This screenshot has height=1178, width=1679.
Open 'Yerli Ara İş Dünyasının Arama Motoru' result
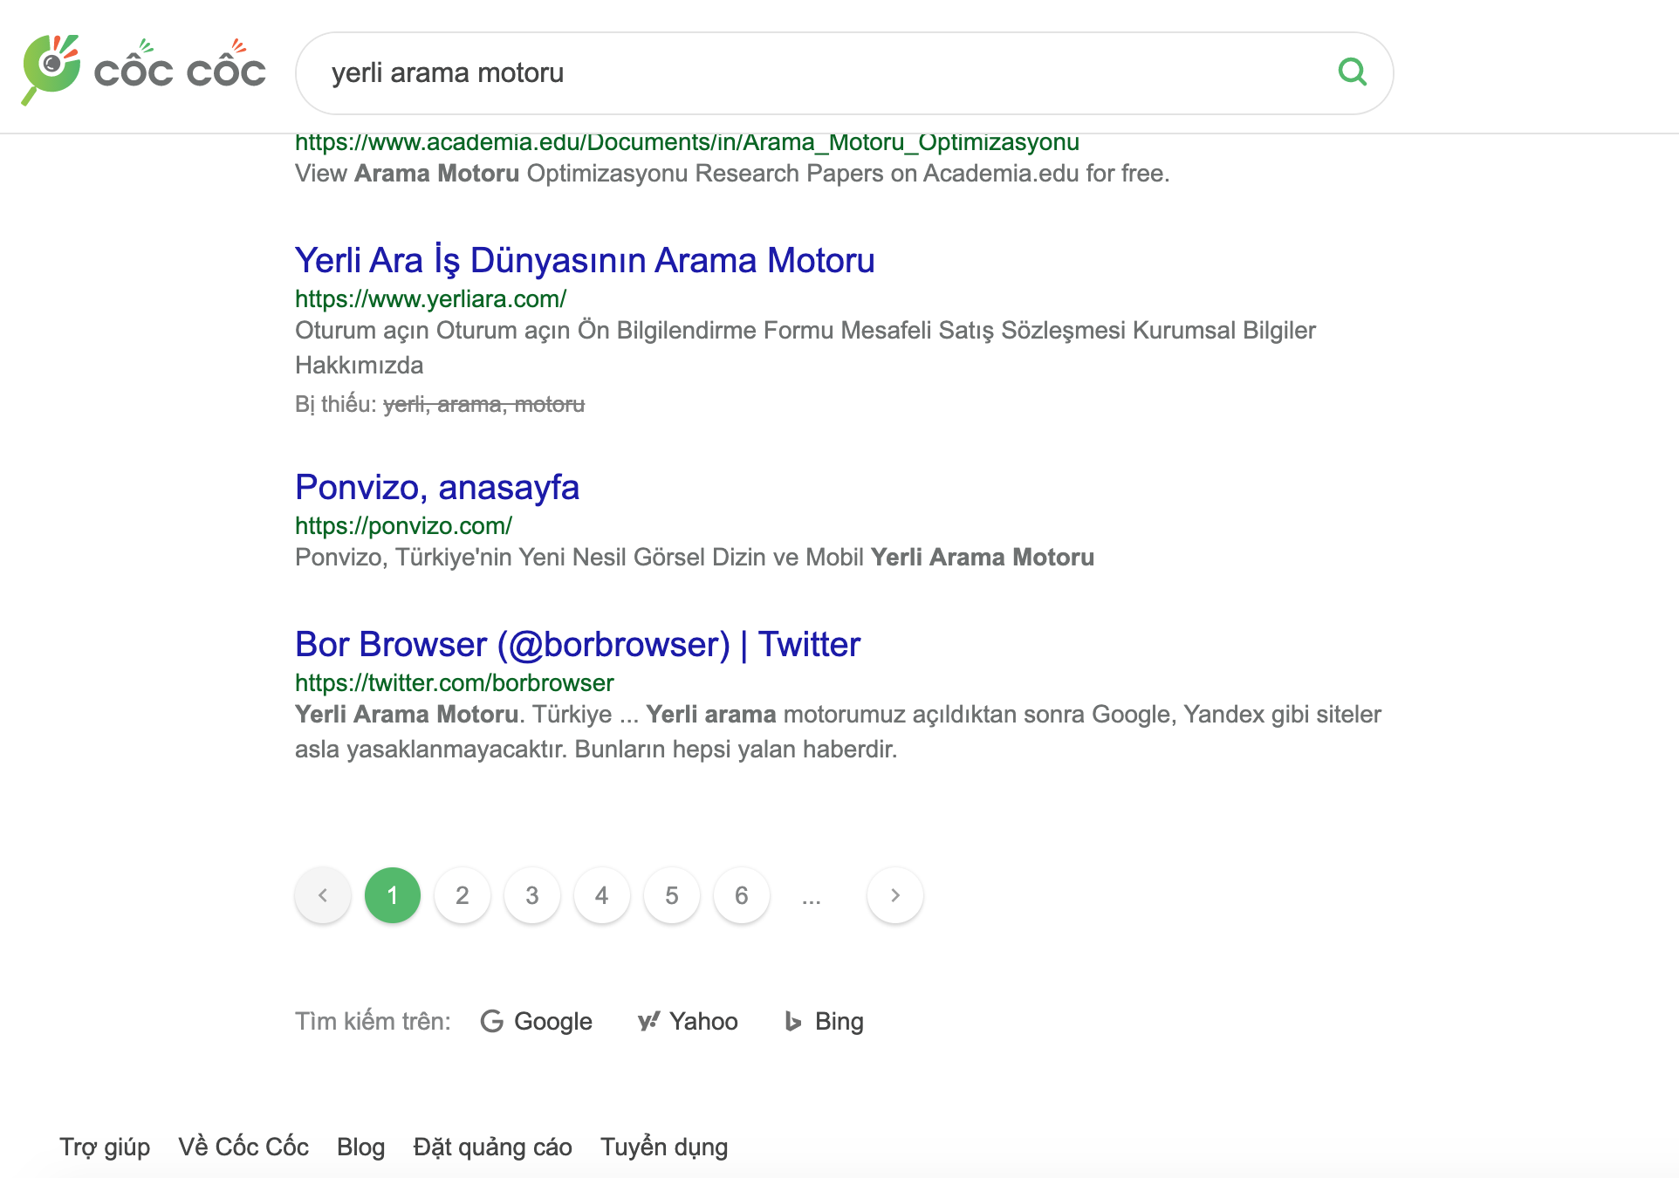click(x=585, y=260)
